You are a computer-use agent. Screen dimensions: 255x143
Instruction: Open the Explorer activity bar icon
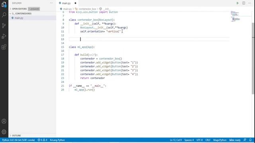pyautogui.click(x=4, y=4)
